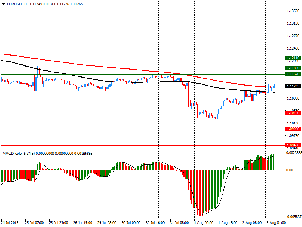Click the MACD_color(5,34,5) indicator label

click(x=18, y=154)
